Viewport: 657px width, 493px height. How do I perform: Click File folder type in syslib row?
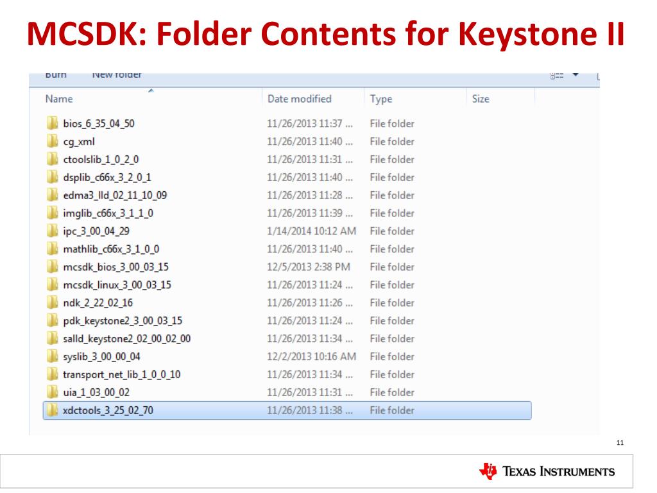pyautogui.click(x=392, y=357)
